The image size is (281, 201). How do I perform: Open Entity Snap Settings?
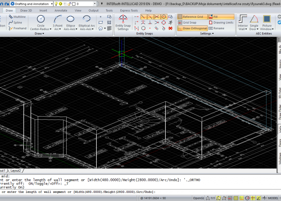(123, 23)
